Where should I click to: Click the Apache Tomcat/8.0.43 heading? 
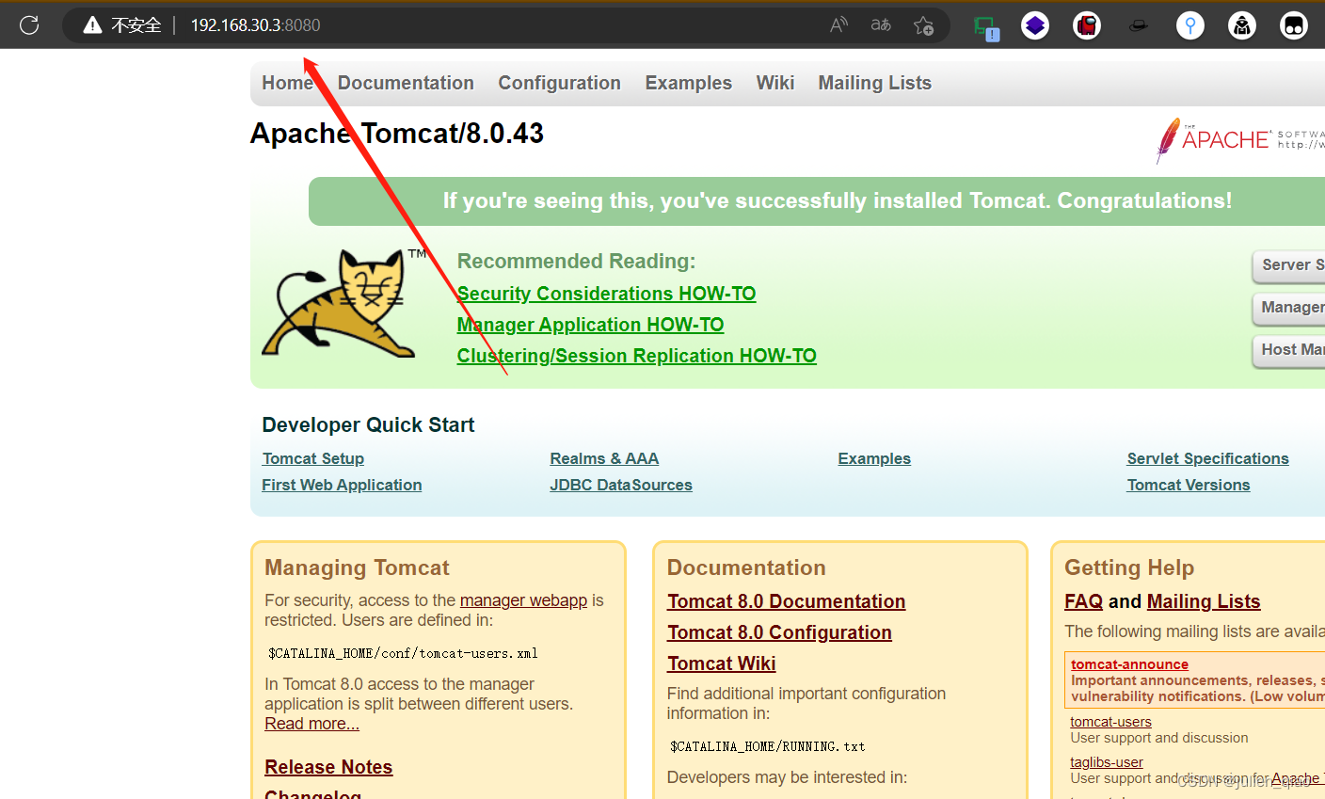(x=396, y=134)
